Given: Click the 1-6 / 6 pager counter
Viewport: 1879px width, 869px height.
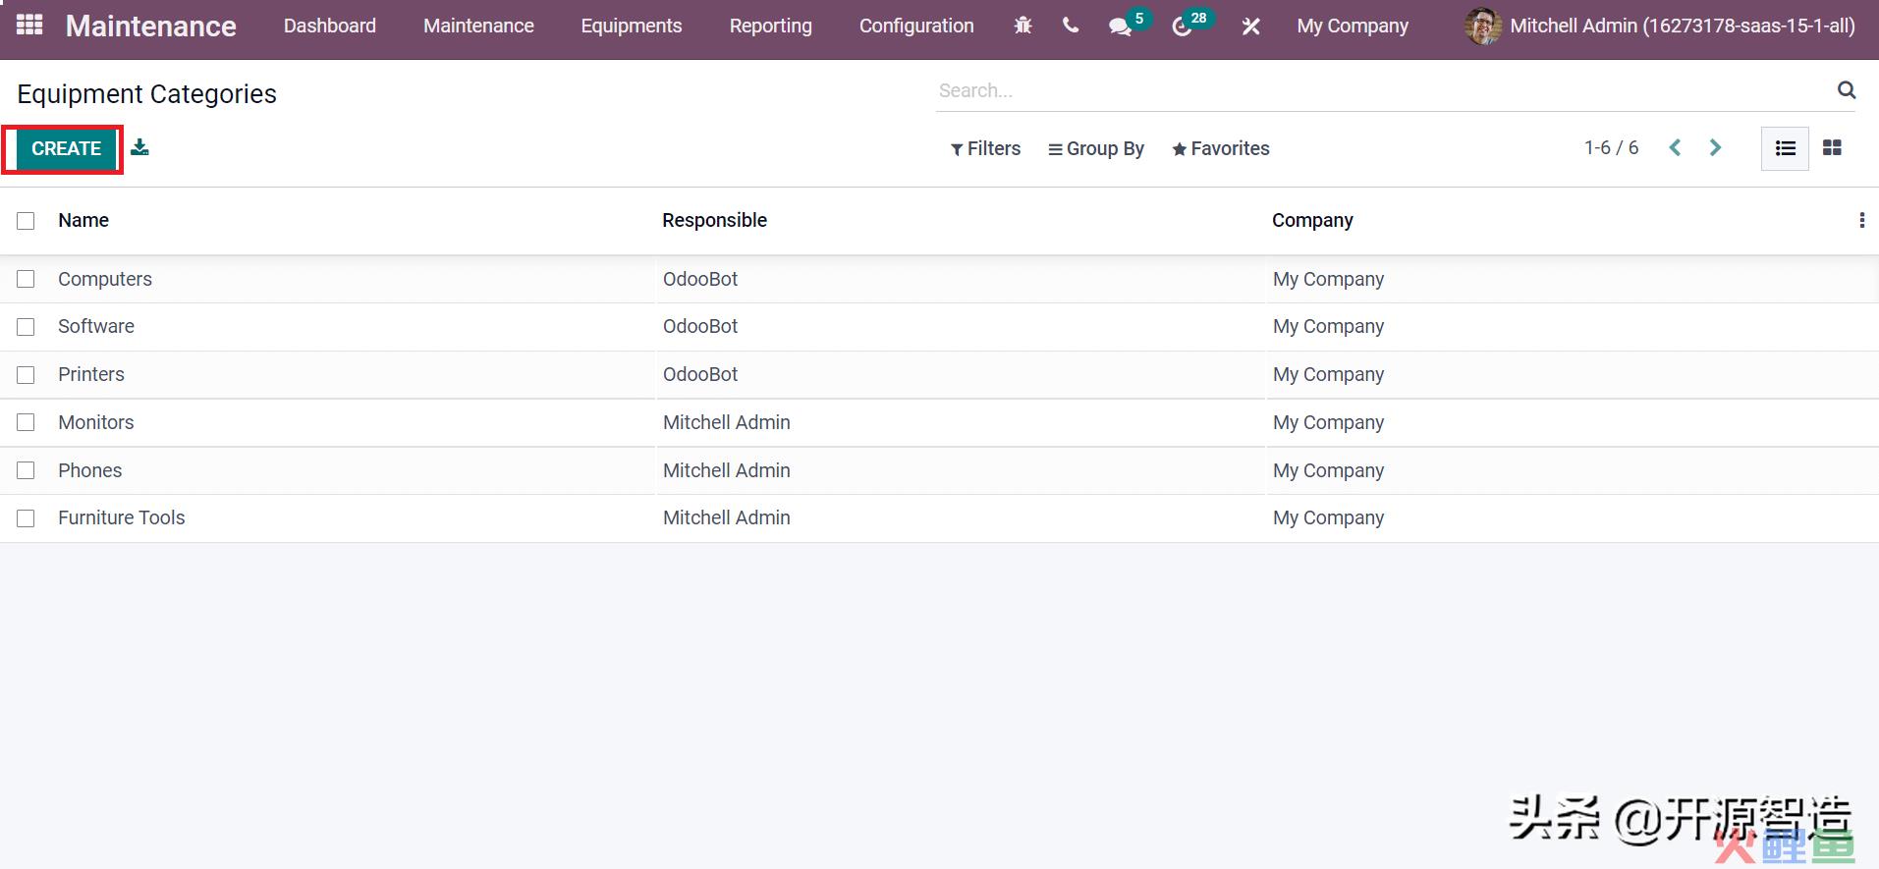Looking at the screenshot, I should (x=1611, y=148).
